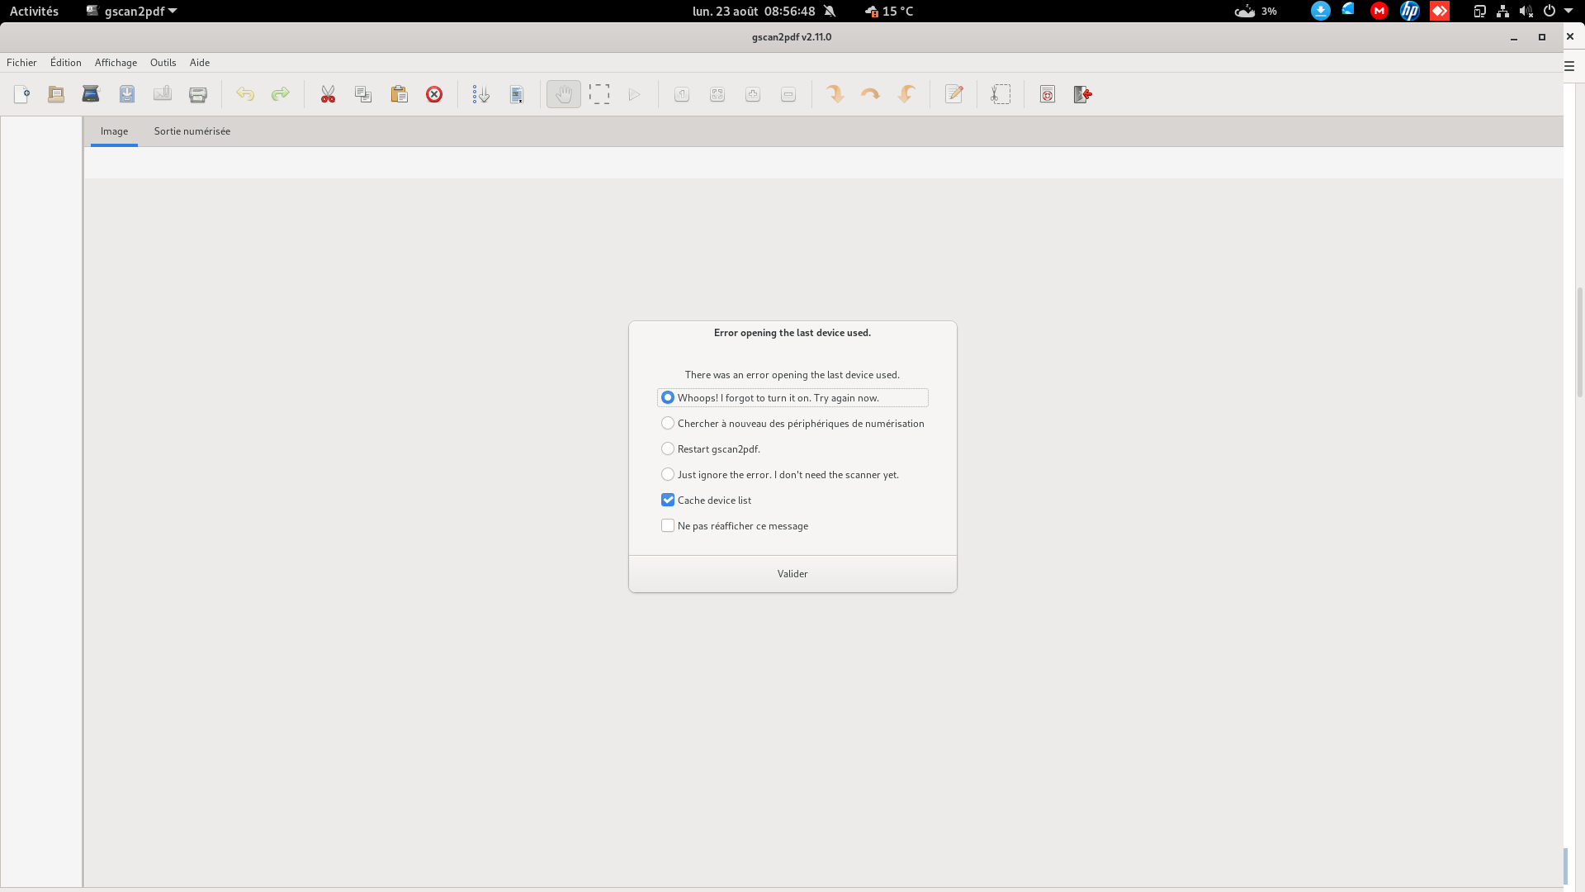Viewport: 1585px width, 892px height.
Task: Click the toolbar arrow icon beside the selection tool
Action: click(x=635, y=94)
